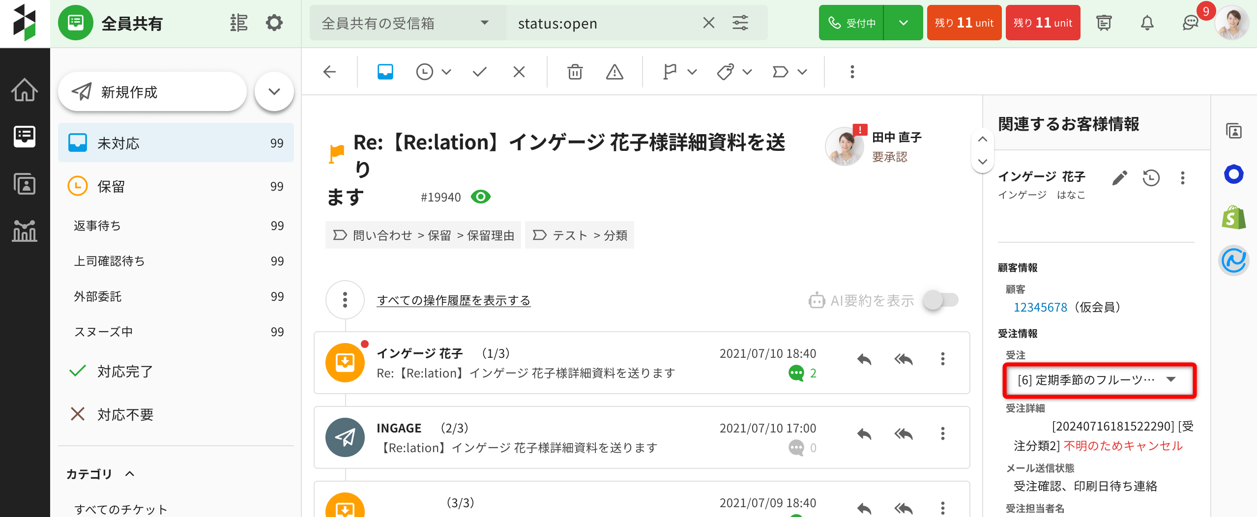This screenshot has height=517, width=1257.
Task: Toggle the green eye watch icon
Action: (x=480, y=197)
